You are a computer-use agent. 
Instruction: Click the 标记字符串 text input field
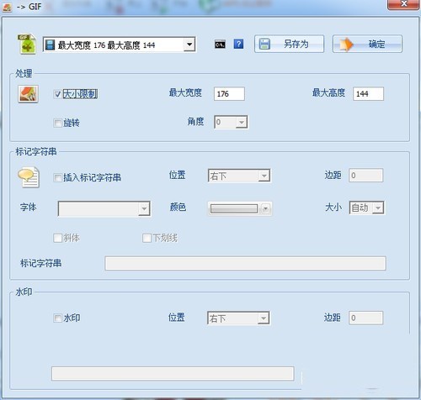(x=246, y=263)
